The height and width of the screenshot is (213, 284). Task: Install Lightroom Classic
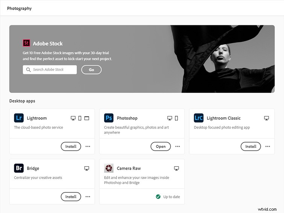[251, 146]
